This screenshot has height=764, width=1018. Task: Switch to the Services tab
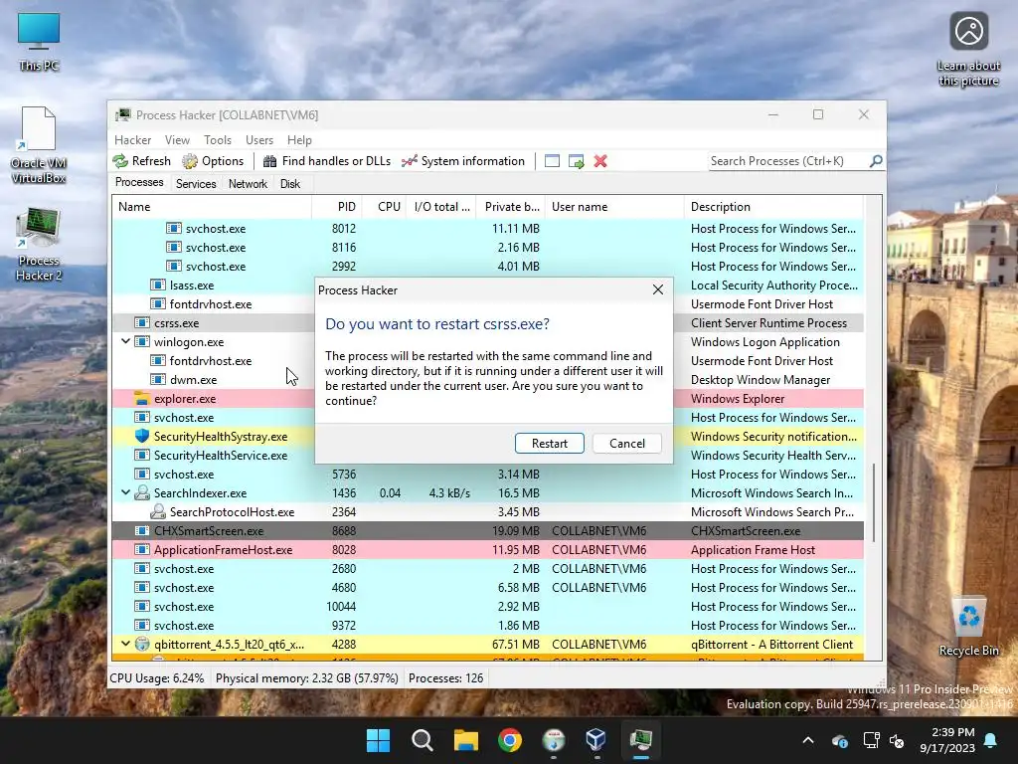pyautogui.click(x=196, y=184)
